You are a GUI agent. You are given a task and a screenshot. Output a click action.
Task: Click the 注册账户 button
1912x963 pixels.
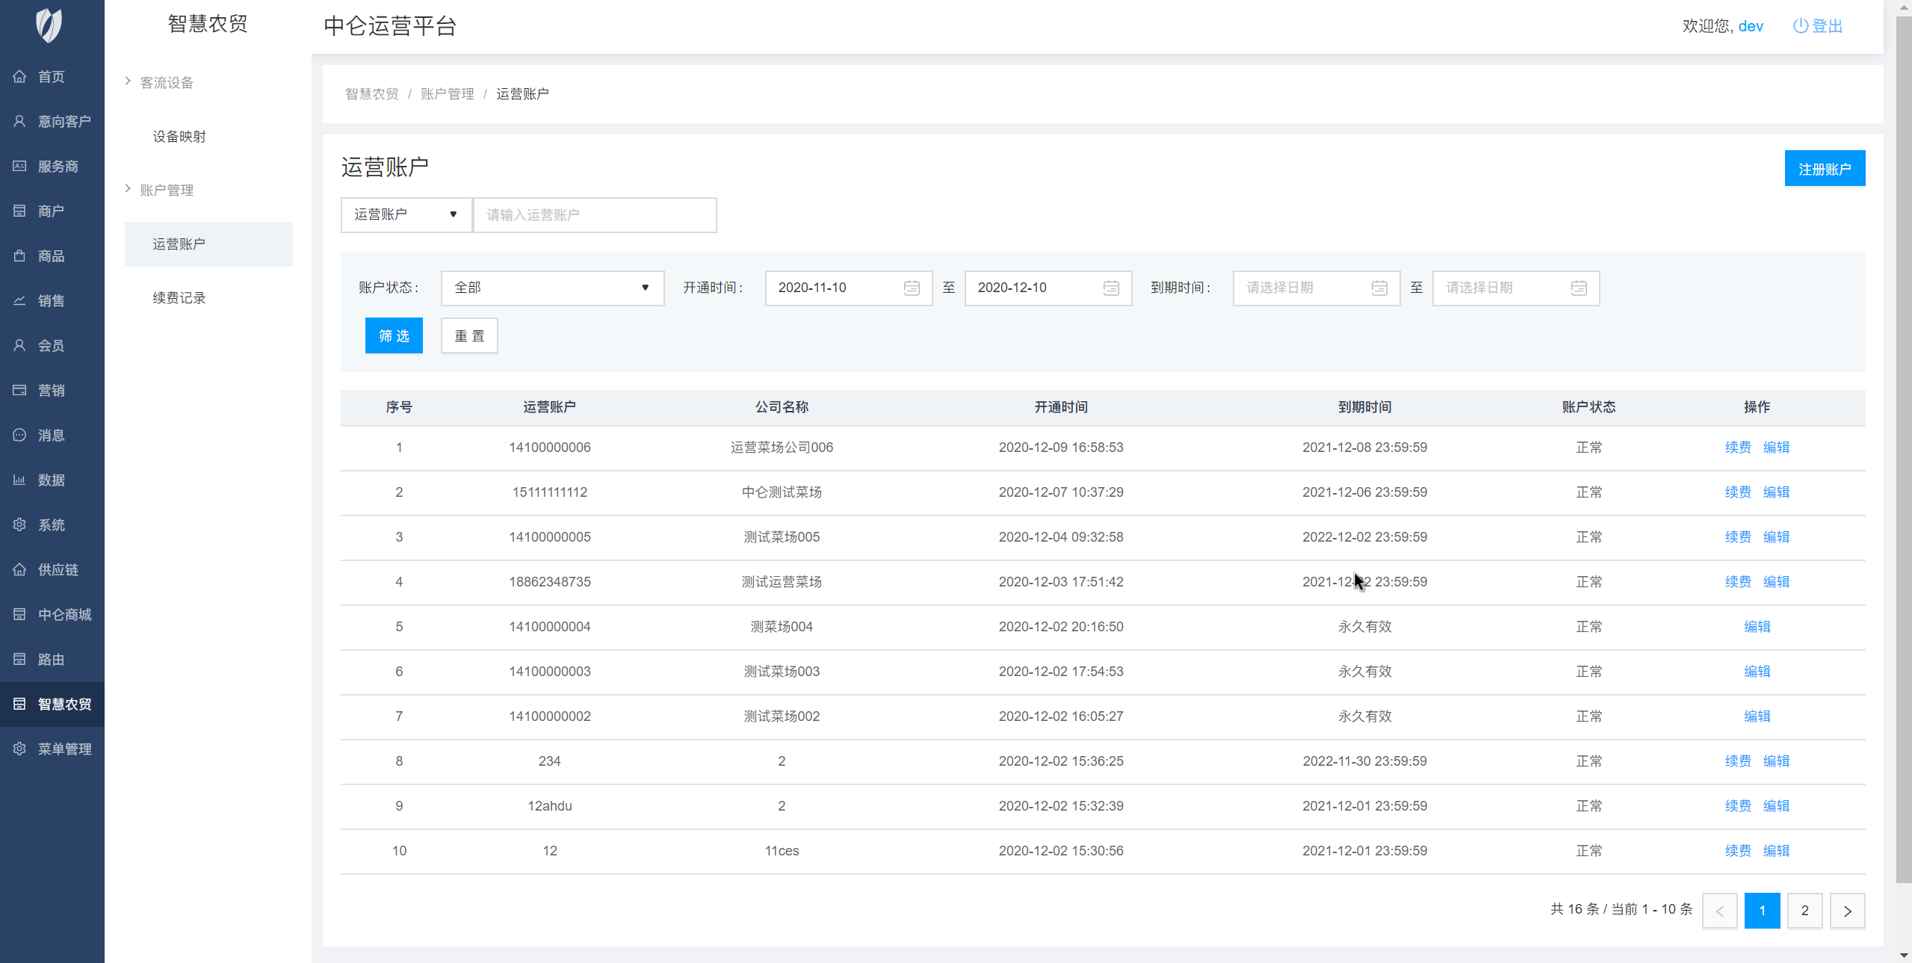pyautogui.click(x=1824, y=169)
